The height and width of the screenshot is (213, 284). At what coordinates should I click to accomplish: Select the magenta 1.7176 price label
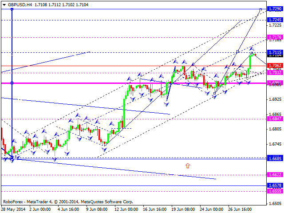click(275, 37)
